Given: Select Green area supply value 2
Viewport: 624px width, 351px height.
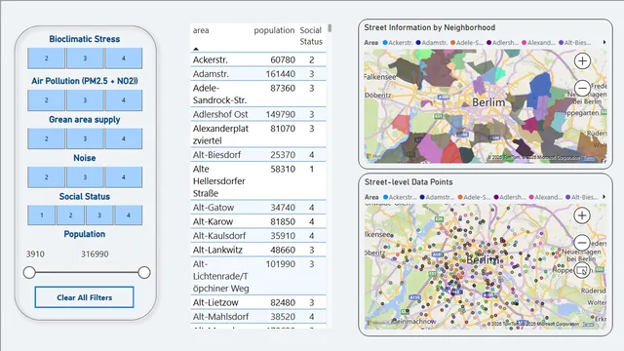Looking at the screenshot, I should coord(46,138).
